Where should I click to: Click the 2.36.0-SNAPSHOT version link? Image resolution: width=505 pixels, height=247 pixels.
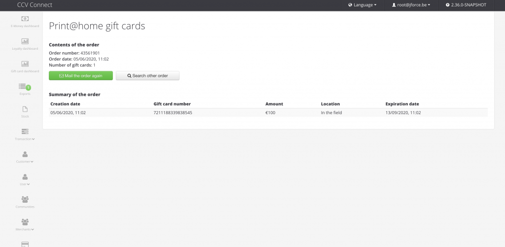[x=466, y=5]
